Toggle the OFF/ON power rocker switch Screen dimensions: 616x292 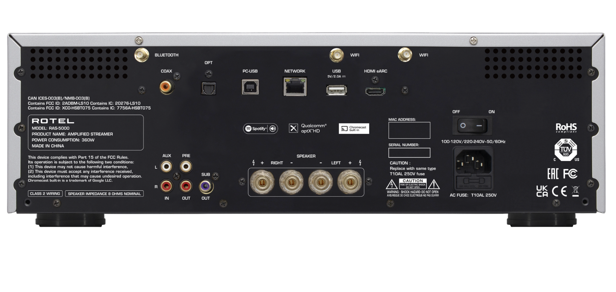(x=472, y=126)
